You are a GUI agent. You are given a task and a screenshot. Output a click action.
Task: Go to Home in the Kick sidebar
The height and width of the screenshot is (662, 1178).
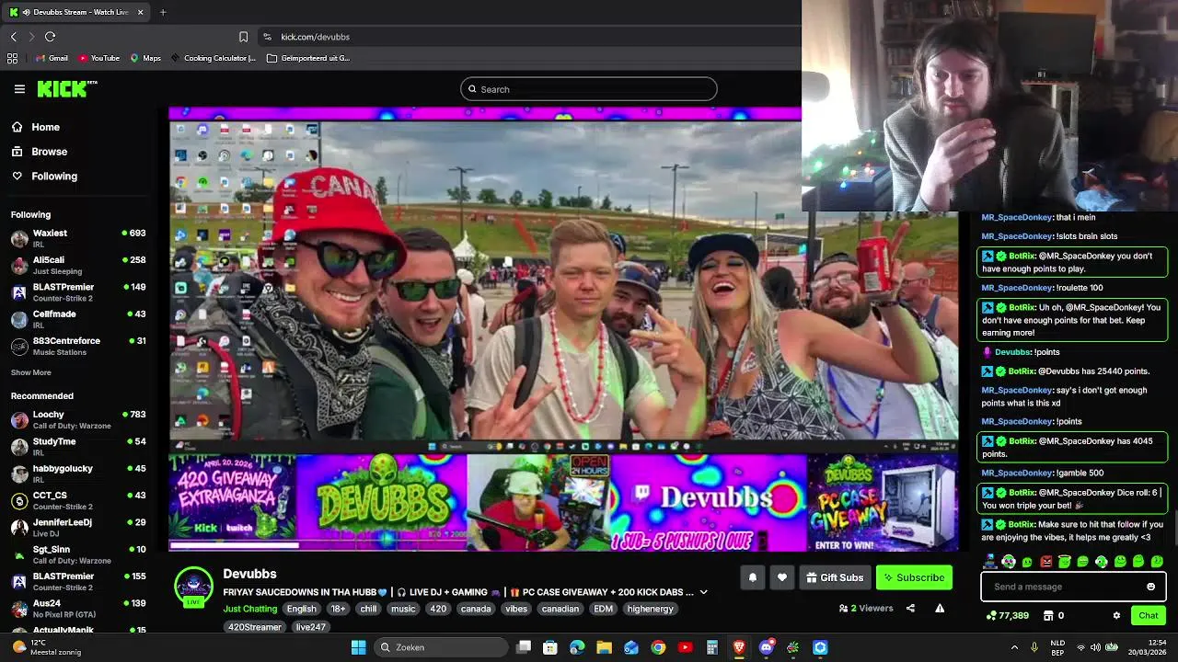(x=36, y=127)
